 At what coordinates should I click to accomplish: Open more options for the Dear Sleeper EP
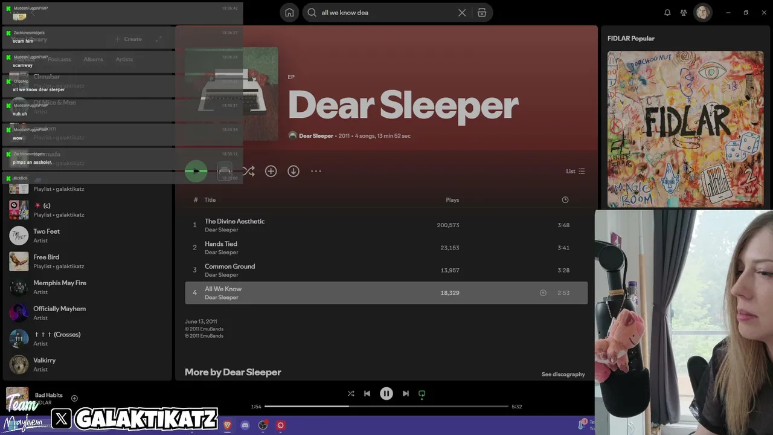point(316,172)
